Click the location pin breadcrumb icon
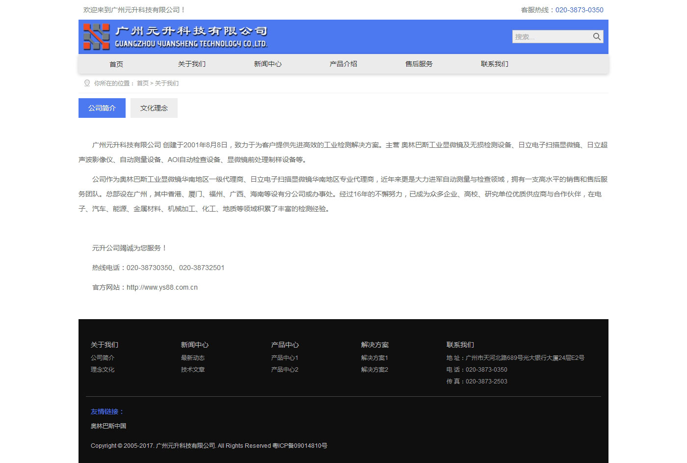The width and height of the screenshot is (687, 463). 87,83
